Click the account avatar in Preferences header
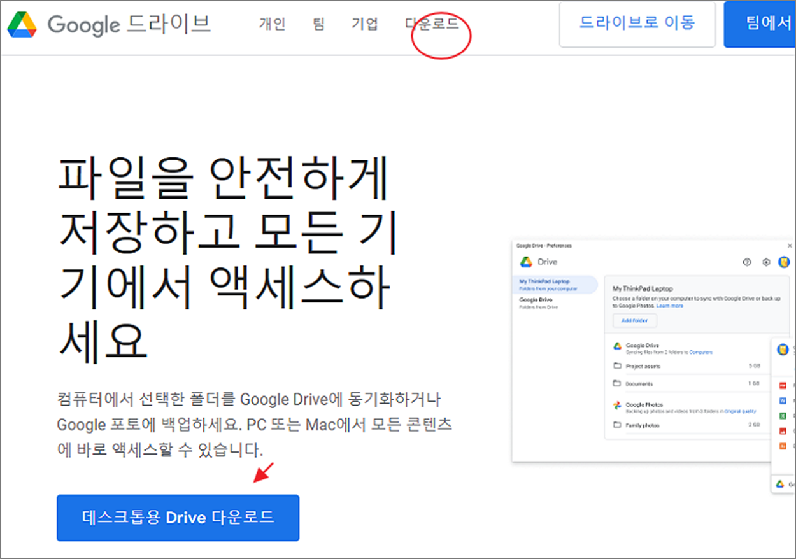796x559 pixels. pyautogui.click(x=784, y=262)
